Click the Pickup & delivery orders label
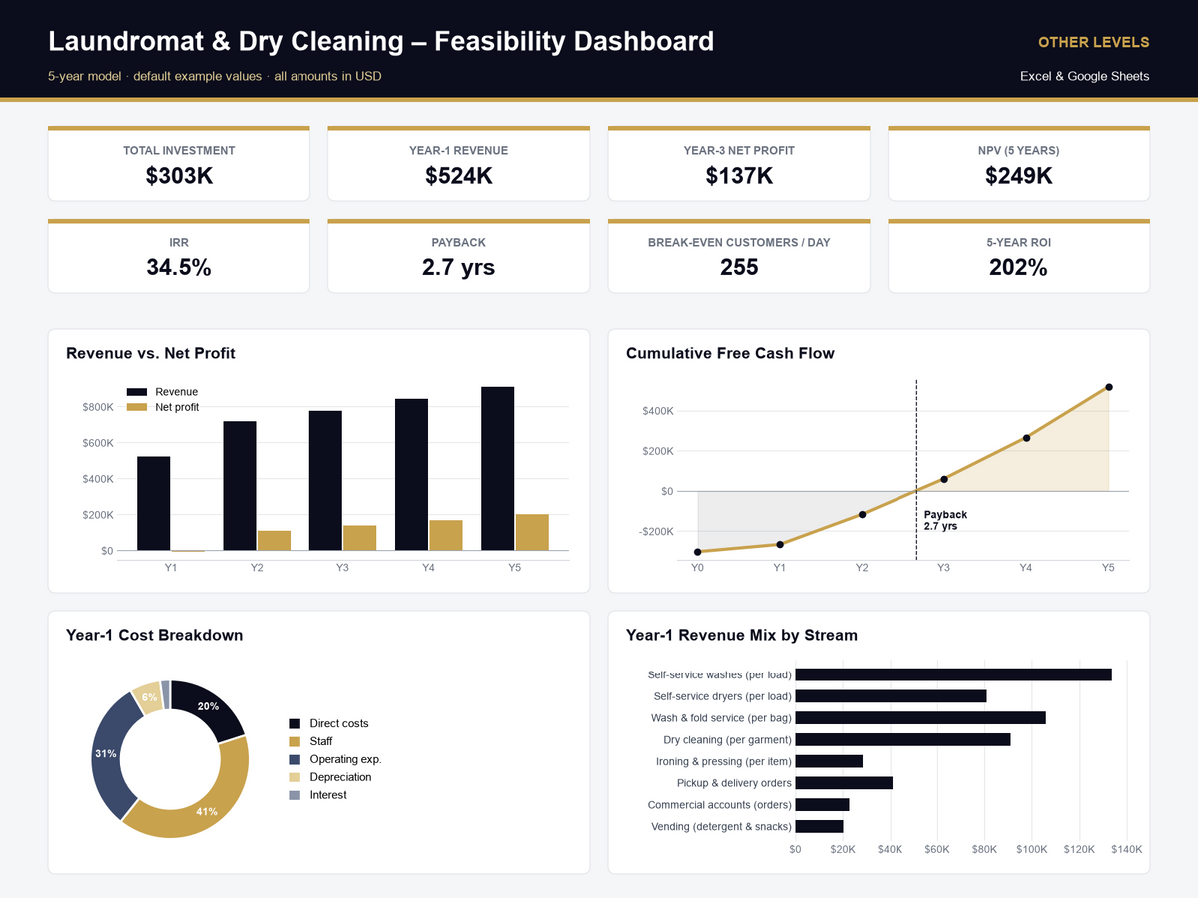This screenshot has height=898, width=1198. (x=734, y=783)
